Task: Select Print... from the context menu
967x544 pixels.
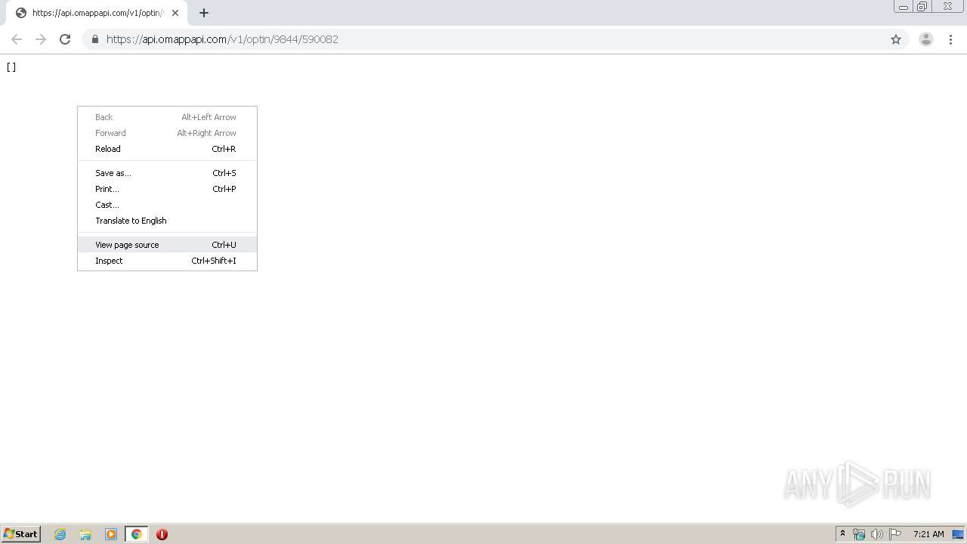Action: (x=167, y=189)
